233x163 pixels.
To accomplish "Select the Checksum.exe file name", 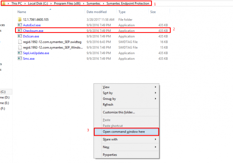I will click(33, 31).
